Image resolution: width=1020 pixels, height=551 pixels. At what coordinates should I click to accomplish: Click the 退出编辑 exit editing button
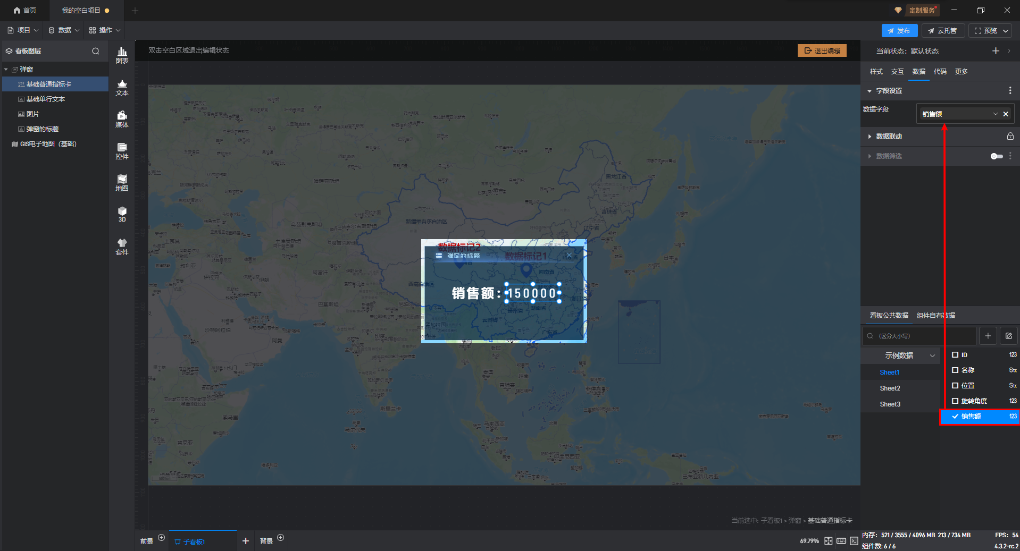(x=822, y=50)
